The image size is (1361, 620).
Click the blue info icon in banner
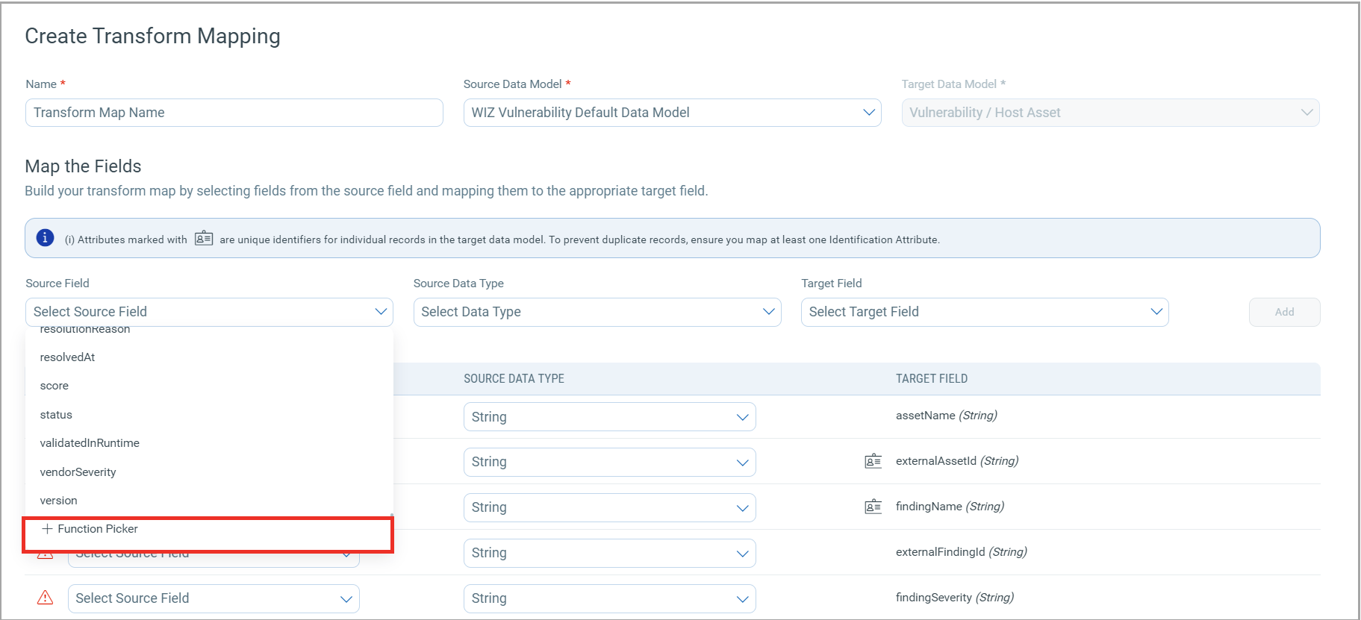(x=45, y=238)
